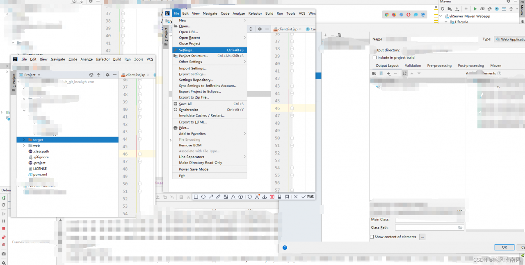Click the Maven reimport refresh icon
This screenshot has height=265, width=525.
pyautogui.click(x=443, y=9)
